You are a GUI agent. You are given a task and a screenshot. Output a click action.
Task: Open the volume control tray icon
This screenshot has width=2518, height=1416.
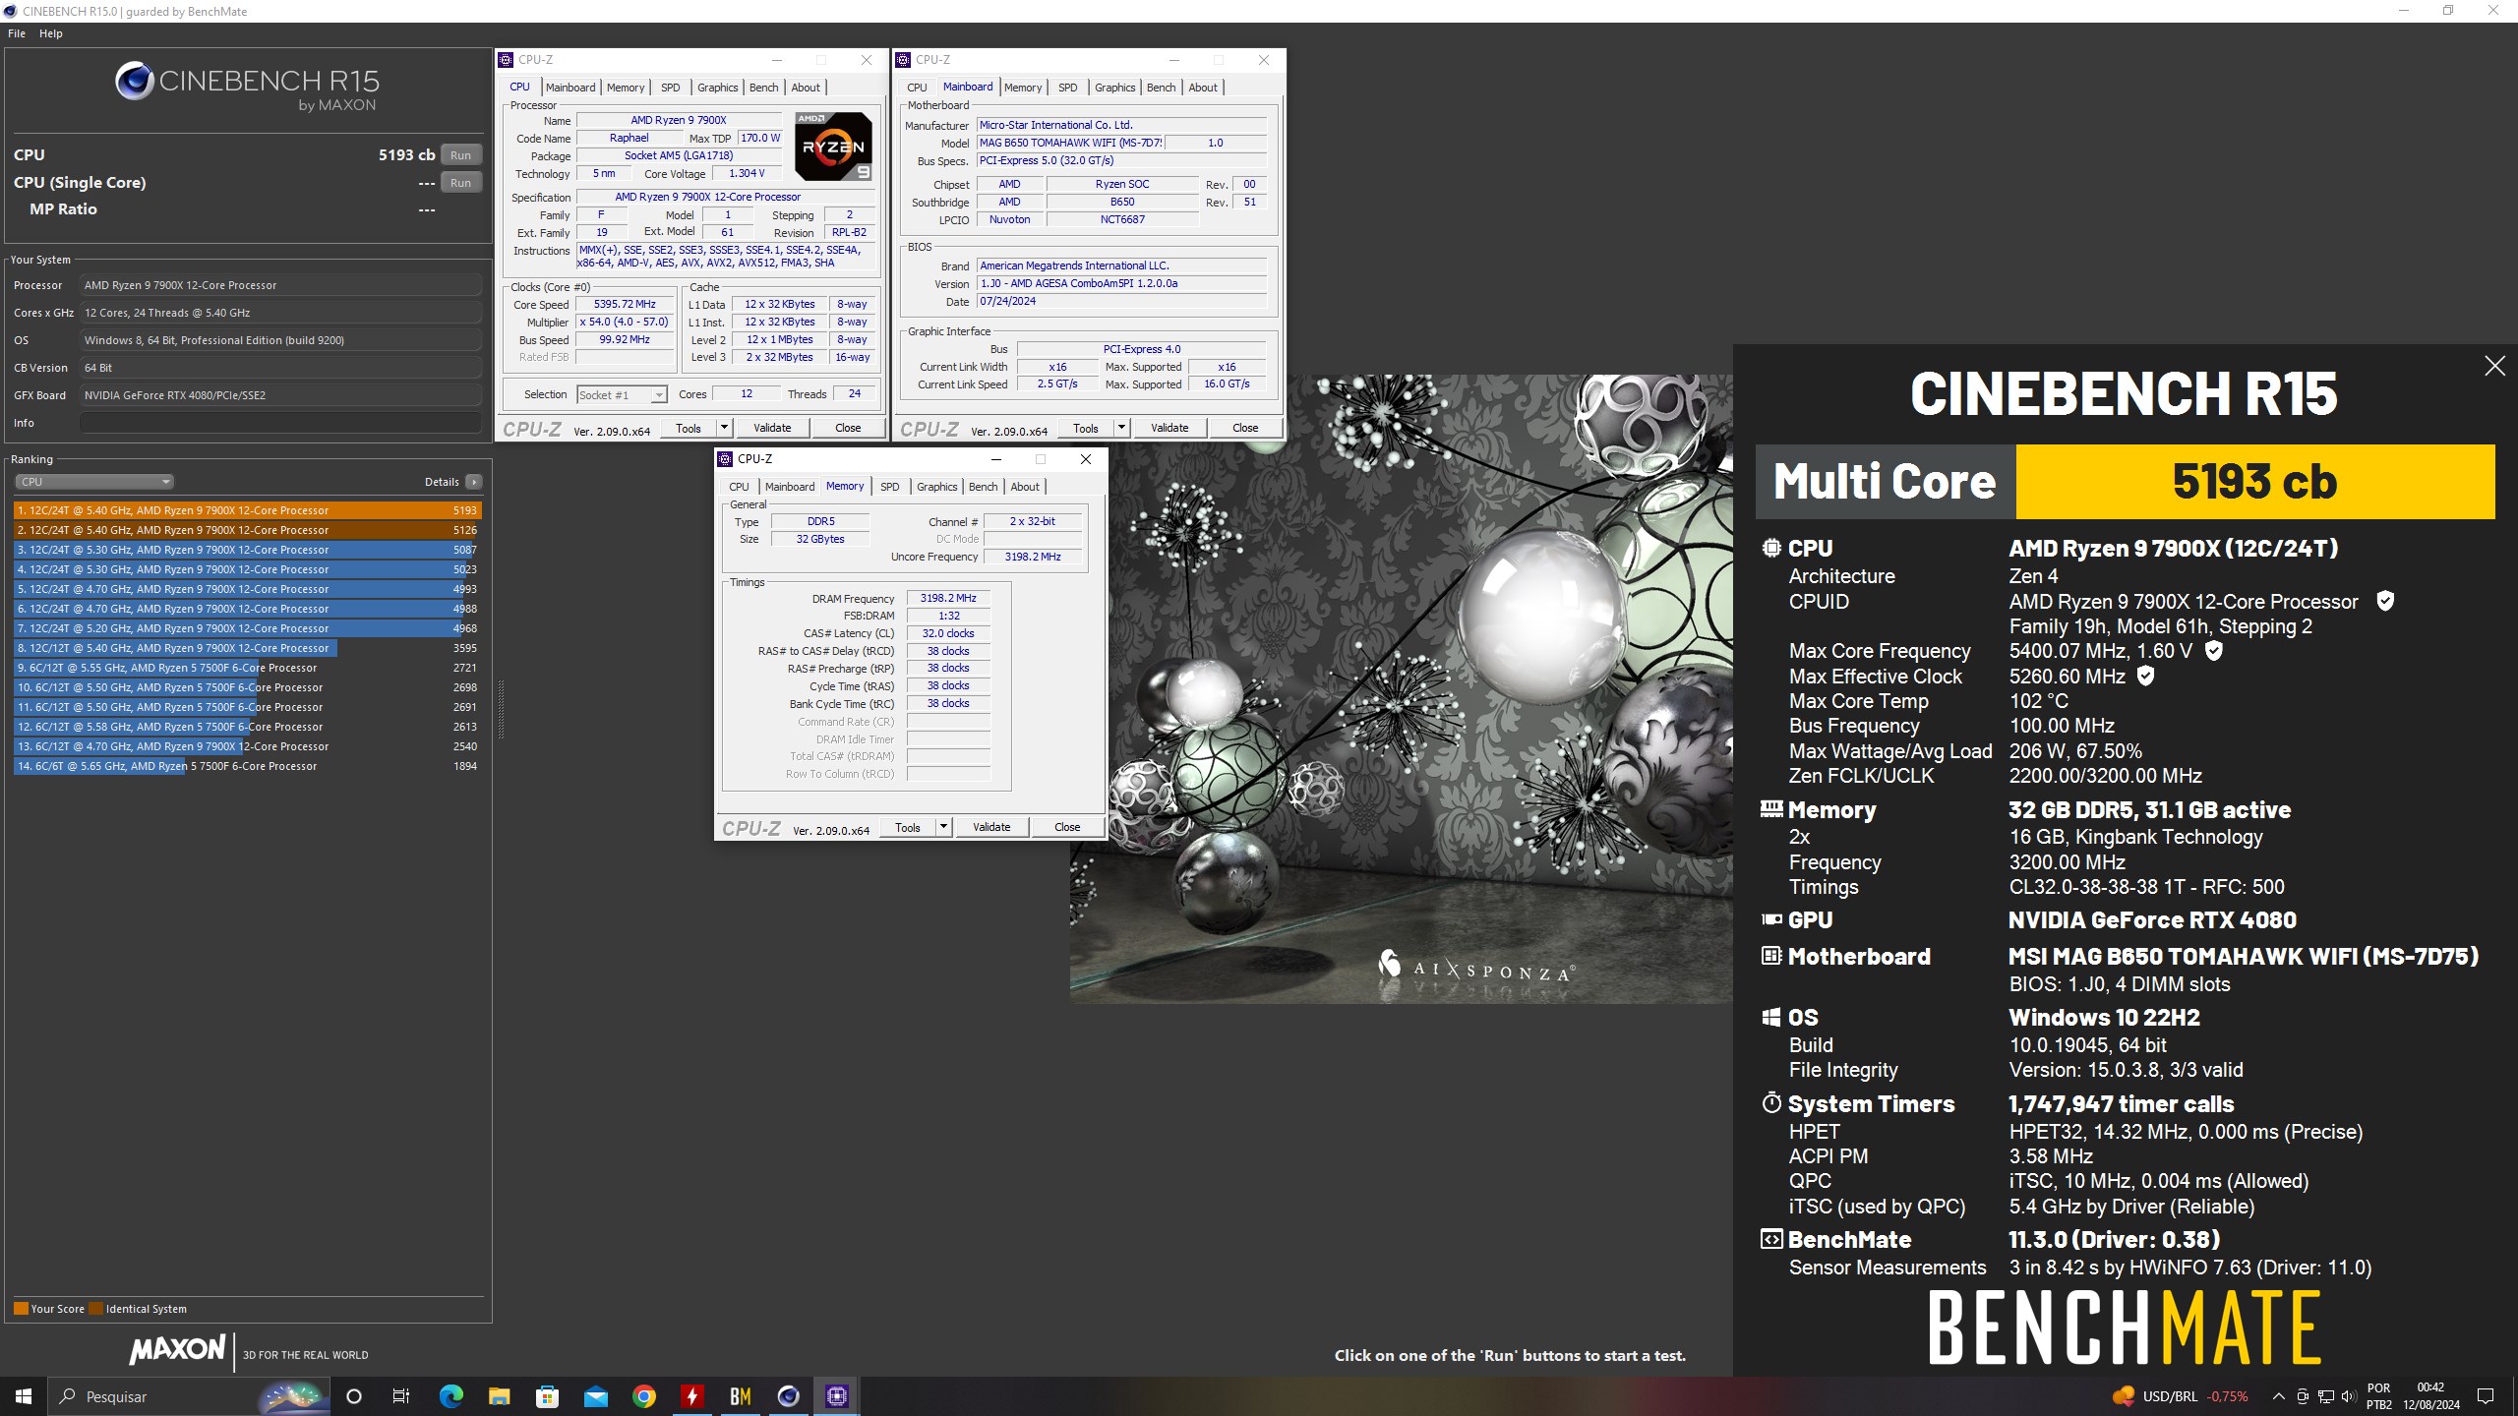tap(2349, 1396)
